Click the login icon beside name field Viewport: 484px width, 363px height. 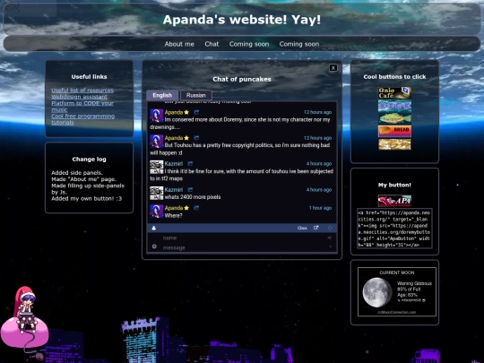(x=330, y=238)
